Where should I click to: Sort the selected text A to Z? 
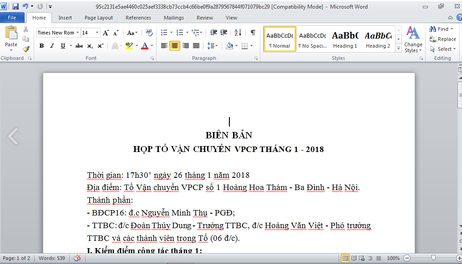pos(238,33)
